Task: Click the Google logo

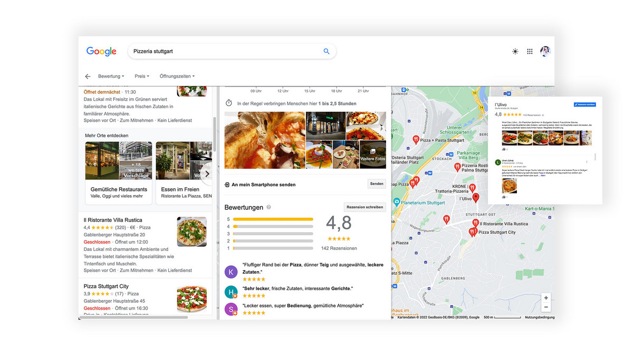Action: pos(101,51)
